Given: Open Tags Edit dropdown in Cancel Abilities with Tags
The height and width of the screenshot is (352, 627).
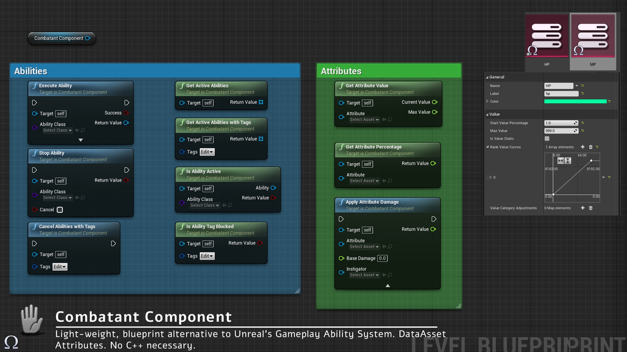Looking at the screenshot, I should coord(60,267).
